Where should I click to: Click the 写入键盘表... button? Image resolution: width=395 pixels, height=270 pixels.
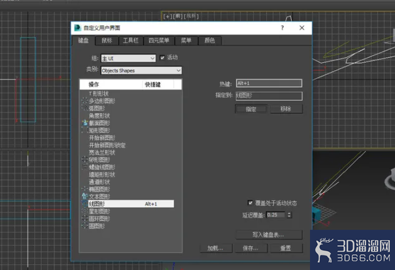[269, 235]
